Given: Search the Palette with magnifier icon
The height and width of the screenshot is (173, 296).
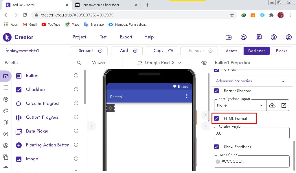Looking at the screenshot, I should (x=79, y=63).
